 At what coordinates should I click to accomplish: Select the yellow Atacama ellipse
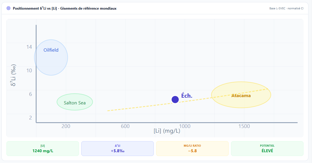click(241, 95)
